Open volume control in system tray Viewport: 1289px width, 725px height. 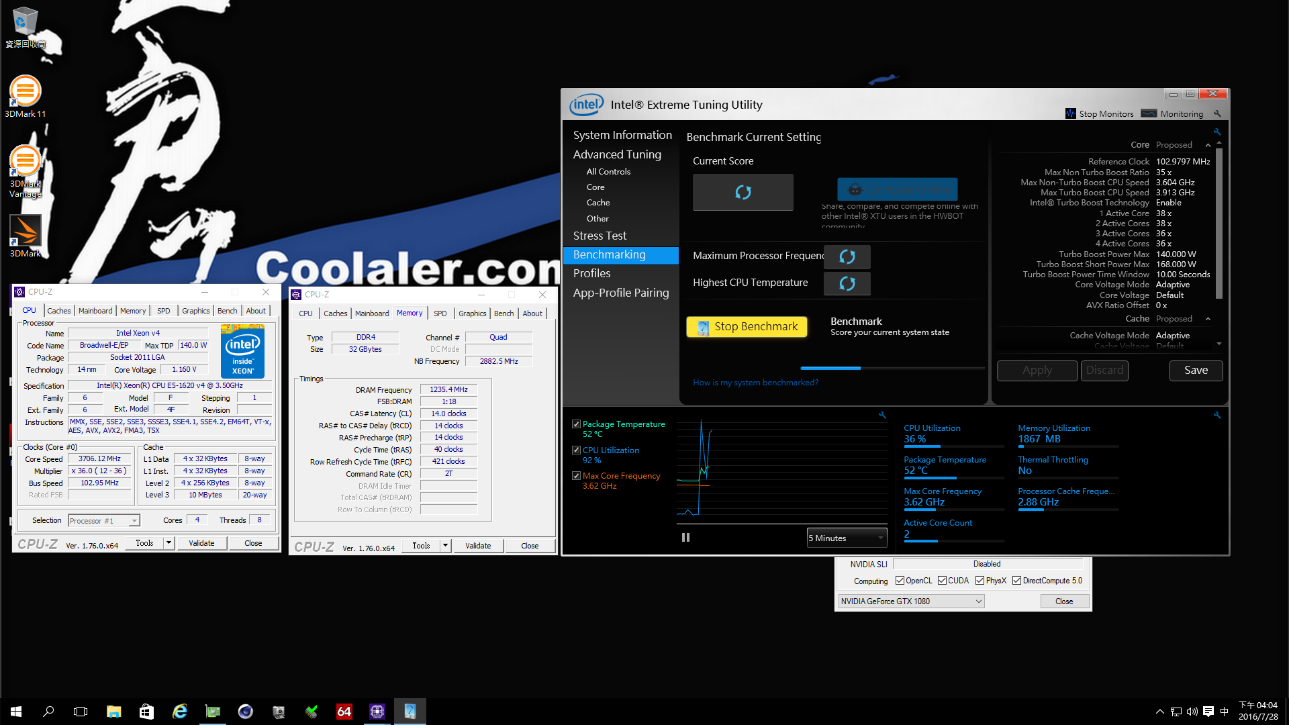tap(1192, 712)
